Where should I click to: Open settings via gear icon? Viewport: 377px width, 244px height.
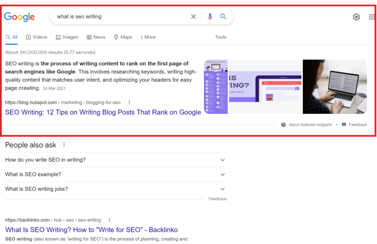tap(356, 17)
